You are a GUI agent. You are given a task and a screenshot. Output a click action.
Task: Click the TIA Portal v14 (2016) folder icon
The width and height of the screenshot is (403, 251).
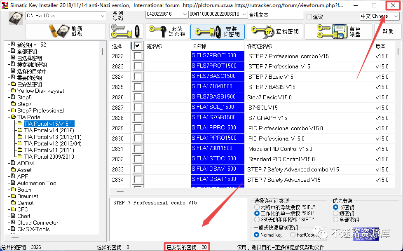pyautogui.click(x=20, y=130)
